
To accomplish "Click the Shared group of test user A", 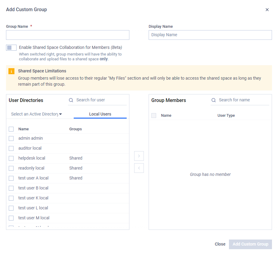I will pos(76,178).
